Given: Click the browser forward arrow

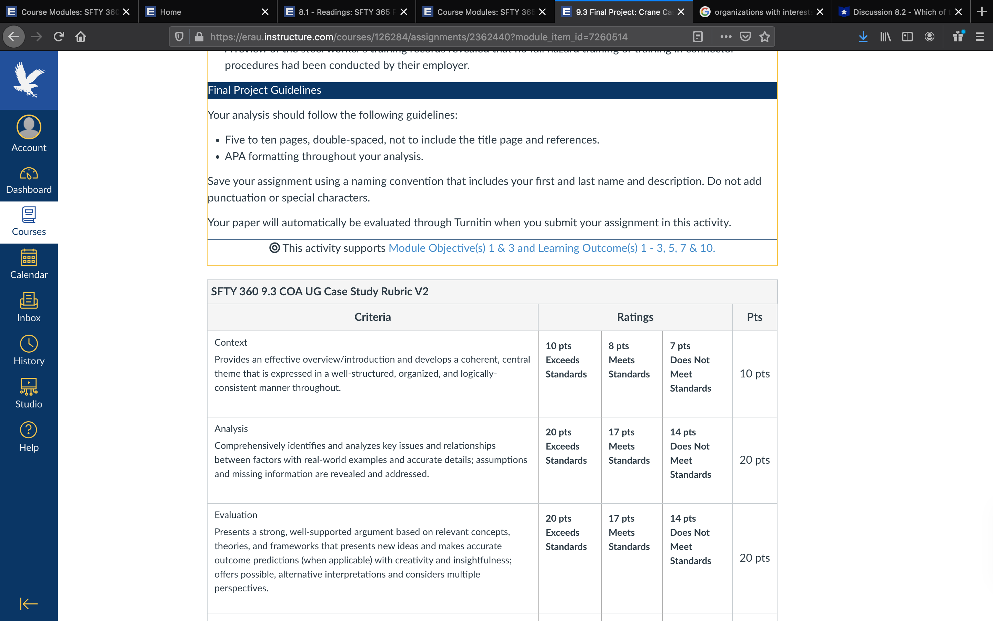Looking at the screenshot, I should point(37,37).
